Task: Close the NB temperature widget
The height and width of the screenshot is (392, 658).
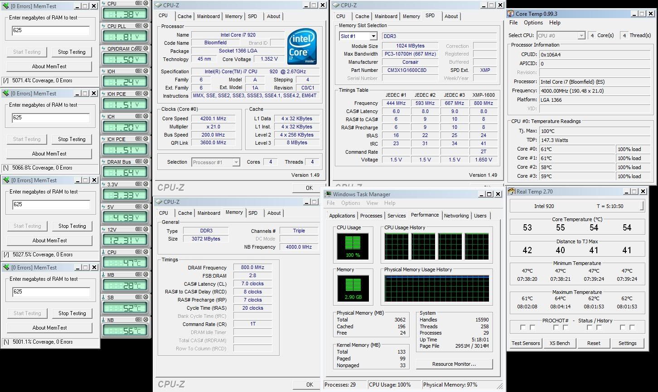Action: coord(145,320)
